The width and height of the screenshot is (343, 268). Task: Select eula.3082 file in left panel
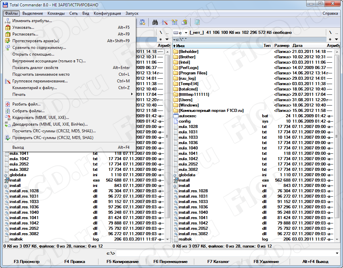pos(19,170)
